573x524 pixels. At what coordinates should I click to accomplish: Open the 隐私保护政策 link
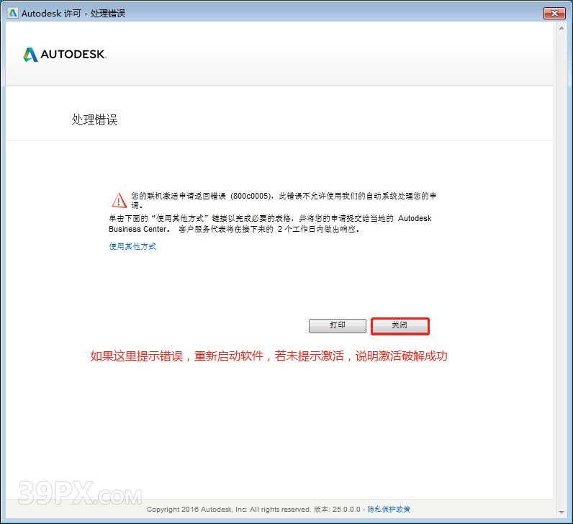click(x=389, y=510)
